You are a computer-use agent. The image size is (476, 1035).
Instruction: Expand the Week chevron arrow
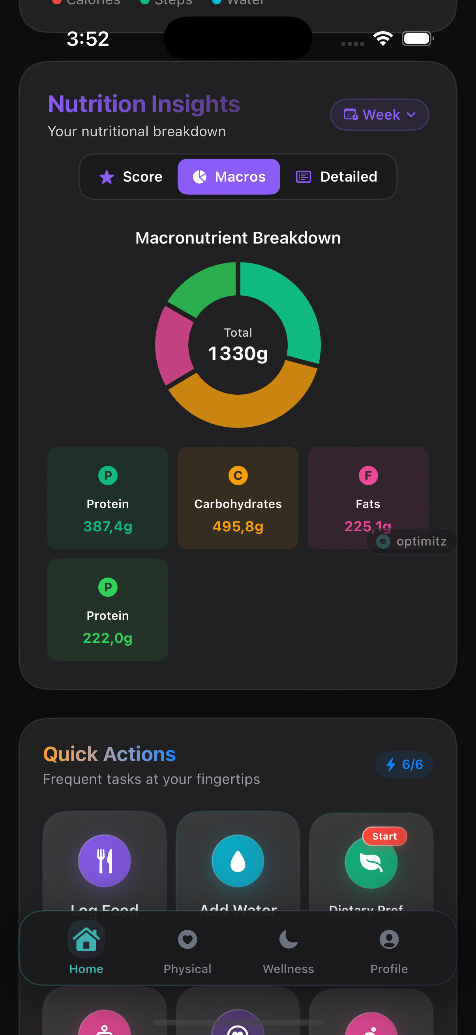(411, 115)
